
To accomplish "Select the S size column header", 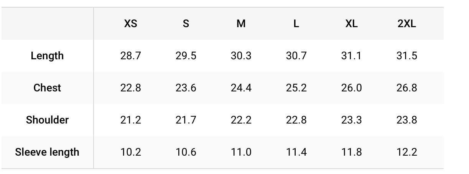I will click(x=186, y=24).
